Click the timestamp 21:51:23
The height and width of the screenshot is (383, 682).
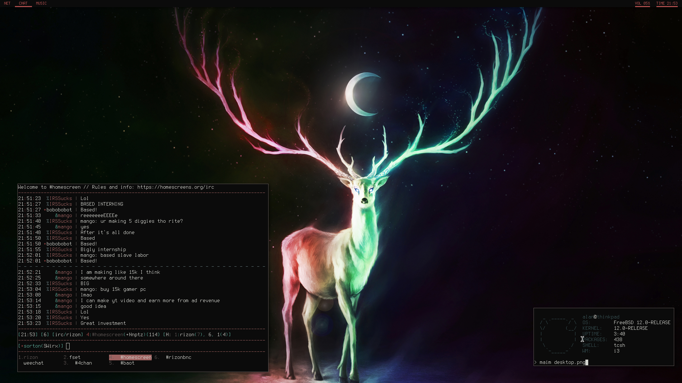(x=29, y=198)
